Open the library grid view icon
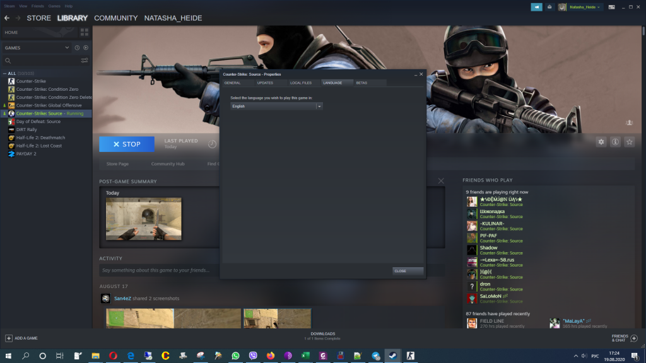 (84, 32)
